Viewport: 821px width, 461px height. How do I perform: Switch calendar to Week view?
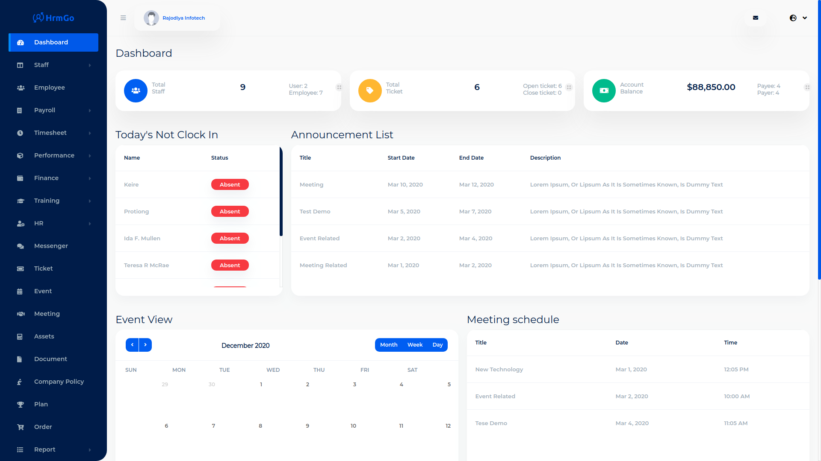(415, 345)
